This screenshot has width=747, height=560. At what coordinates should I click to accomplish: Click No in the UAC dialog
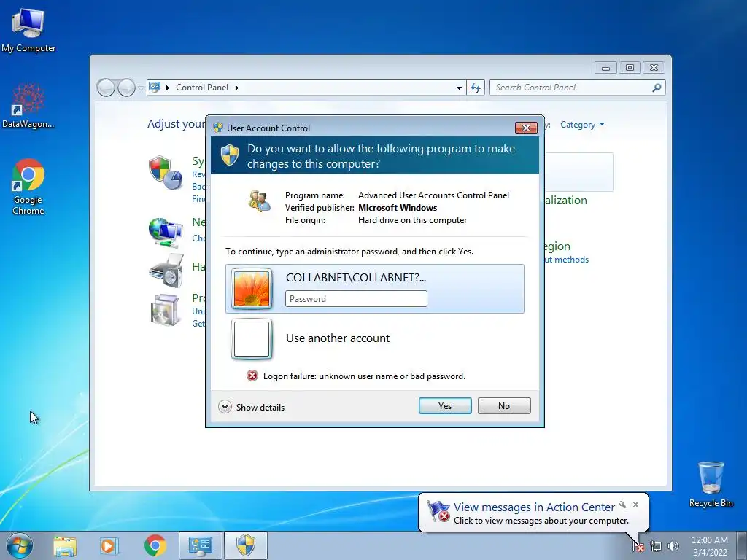(x=504, y=405)
